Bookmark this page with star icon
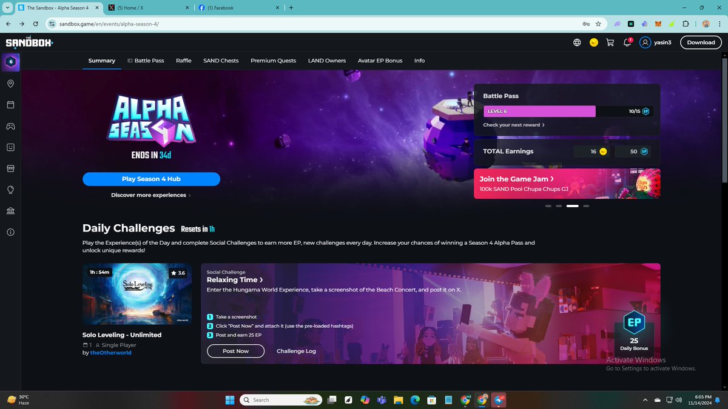 click(598, 24)
